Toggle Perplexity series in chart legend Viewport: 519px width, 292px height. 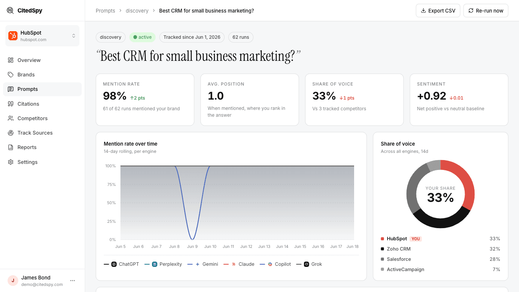[x=163, y=264]
